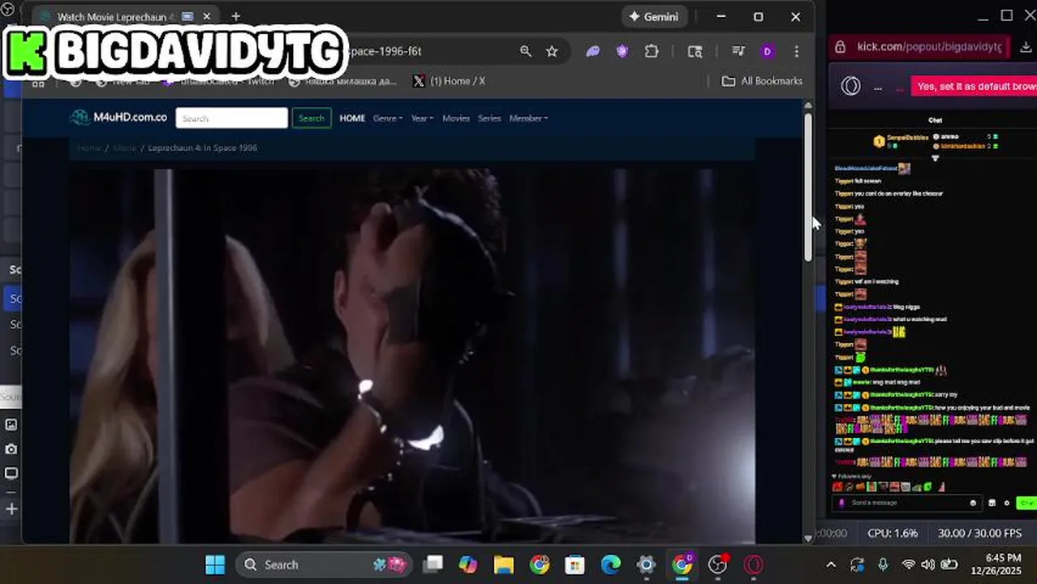Image resolution: width=1037 pixels, height=584 pixels.
Task: Click microphone icon in system tray
Action: pos(883,565)
